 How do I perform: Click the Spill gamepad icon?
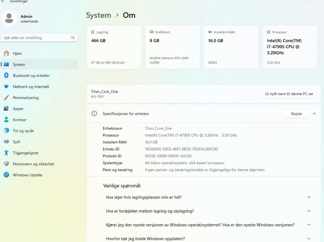pyautogui.click(x=6, y=141)
